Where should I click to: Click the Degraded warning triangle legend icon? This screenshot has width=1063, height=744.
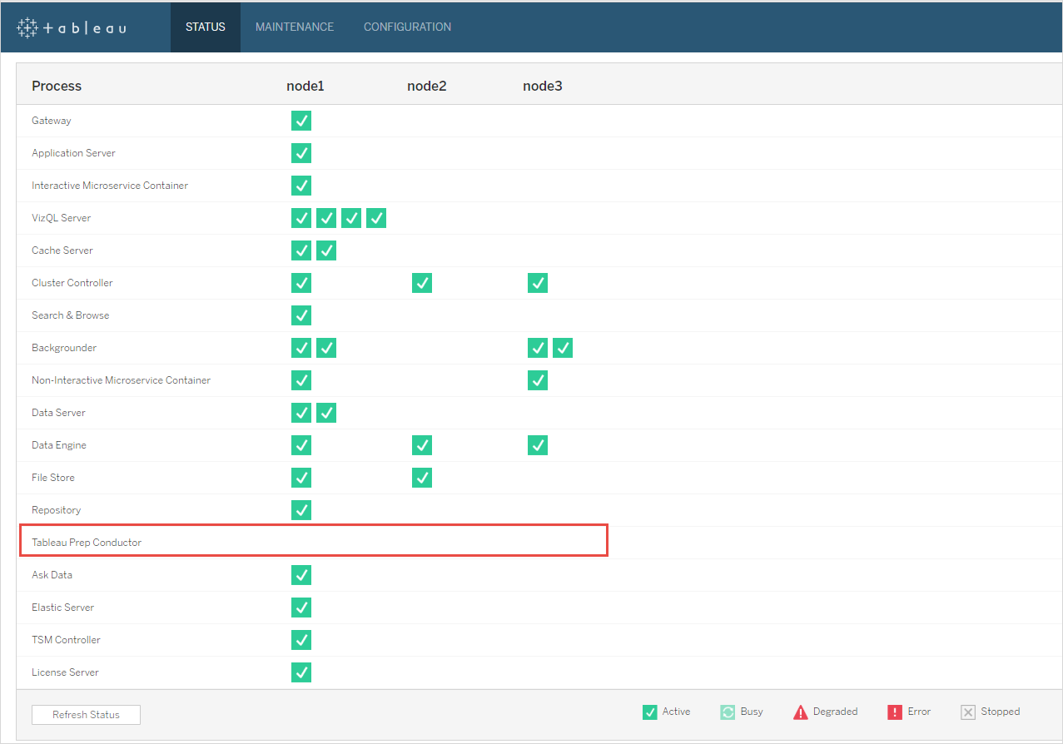point(801,712)
